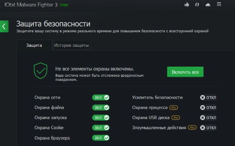Open the История защиты tab

71,45
